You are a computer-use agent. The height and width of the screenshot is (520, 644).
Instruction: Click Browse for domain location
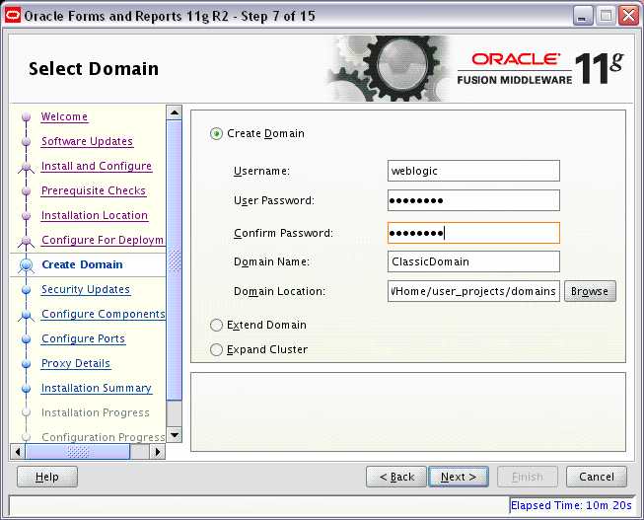point(590,291)
